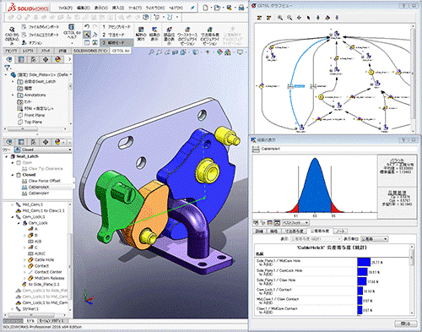
Task: Select CableHoleY measurement in tree
Action: click(39, 193)
